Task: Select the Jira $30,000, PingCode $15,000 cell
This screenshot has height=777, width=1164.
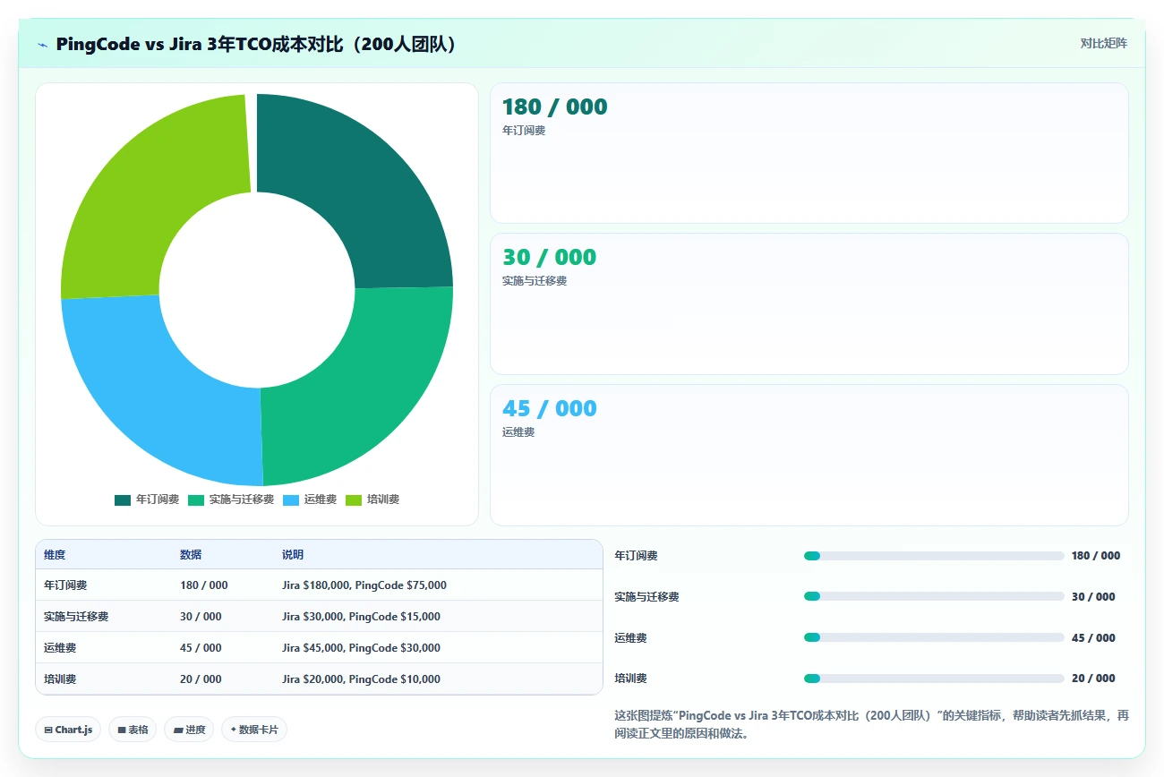Action: pos(361,617)
